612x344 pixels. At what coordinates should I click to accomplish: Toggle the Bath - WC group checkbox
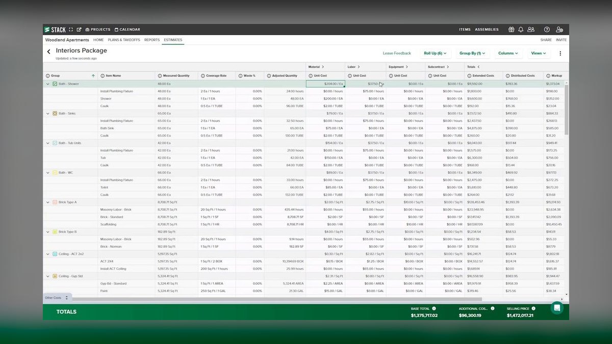tap(55, 173)
